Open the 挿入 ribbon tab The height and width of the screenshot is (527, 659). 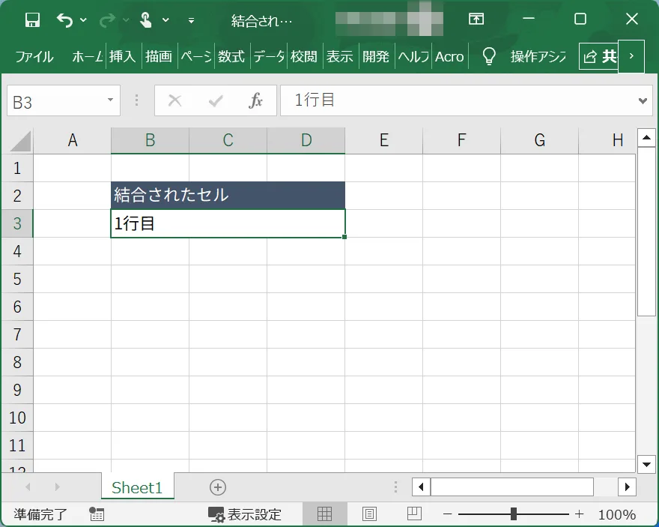coord(122,56)
